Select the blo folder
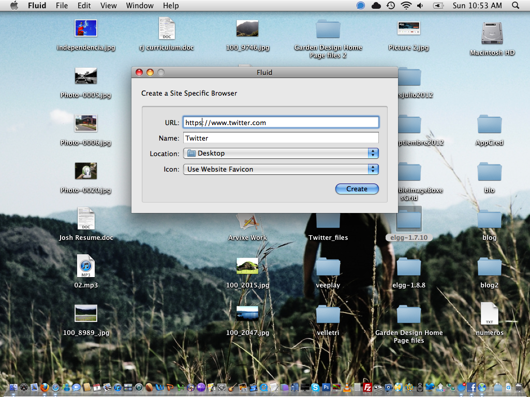 coord(490,172)
